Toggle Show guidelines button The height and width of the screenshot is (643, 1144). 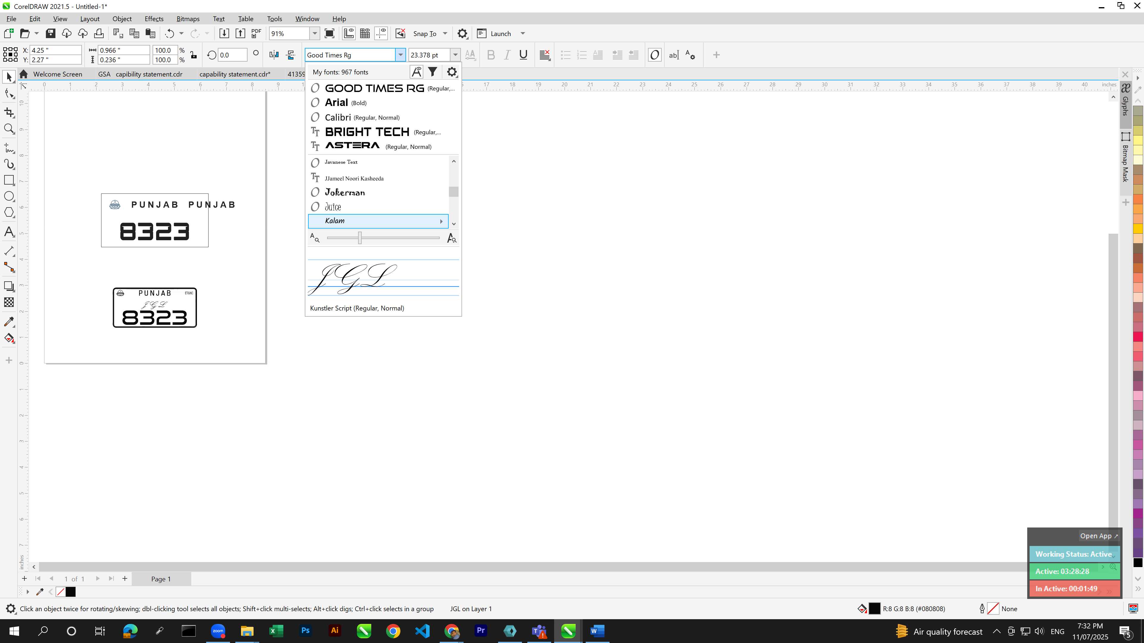[x=381, y=33]
